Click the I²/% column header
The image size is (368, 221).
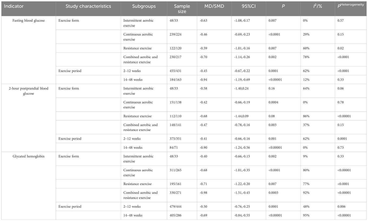[317, 6]
